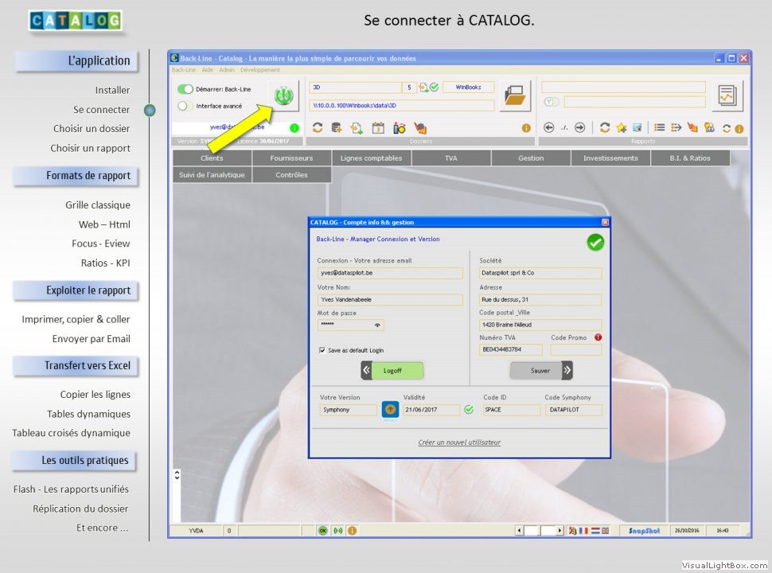Click the add document icon in Dossiers toolbar
The image size is (772, 573).
357,128
